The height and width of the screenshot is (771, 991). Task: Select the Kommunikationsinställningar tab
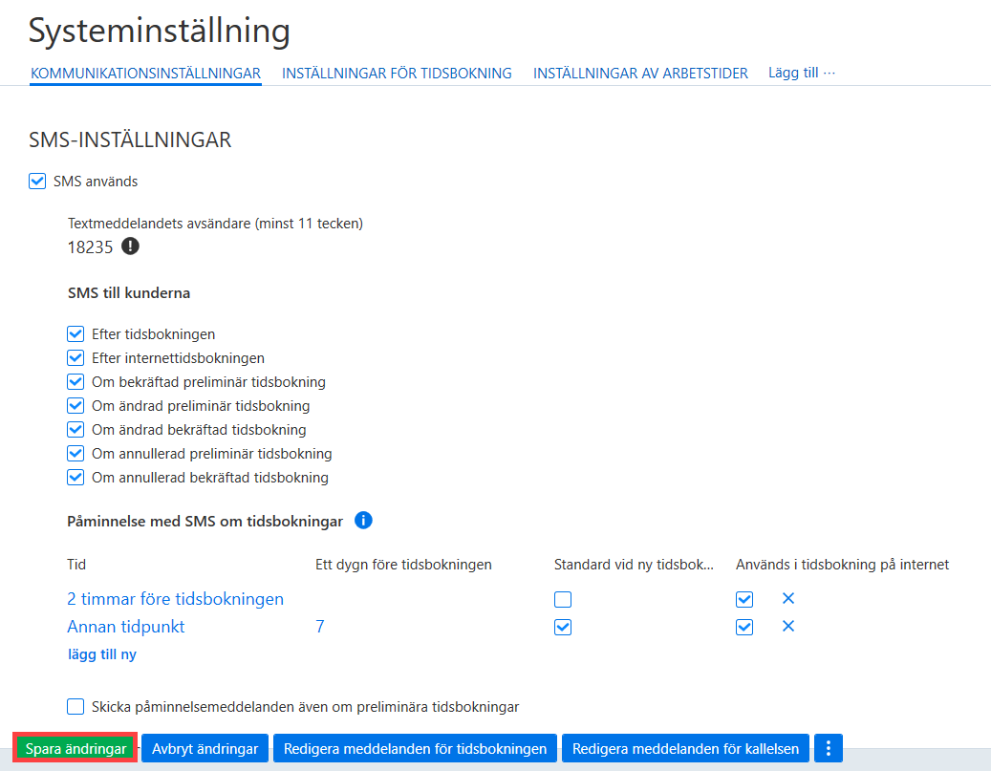pyautogui.click(x=145, y=74)
